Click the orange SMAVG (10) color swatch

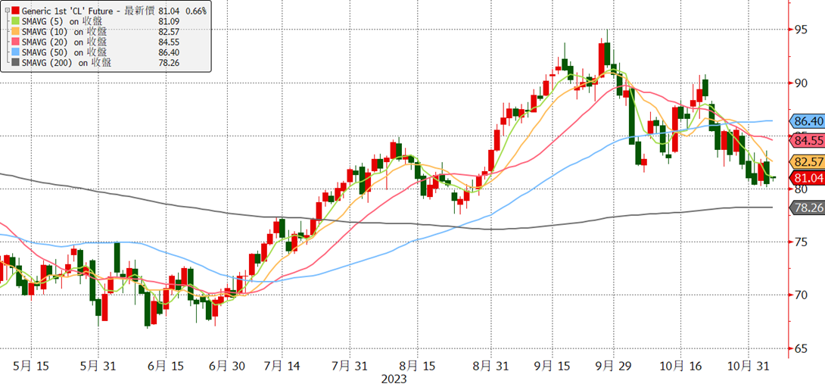15,32
